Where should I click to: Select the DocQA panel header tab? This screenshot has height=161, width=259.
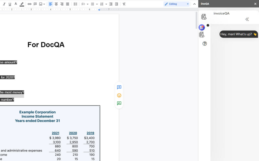point(205,4)
